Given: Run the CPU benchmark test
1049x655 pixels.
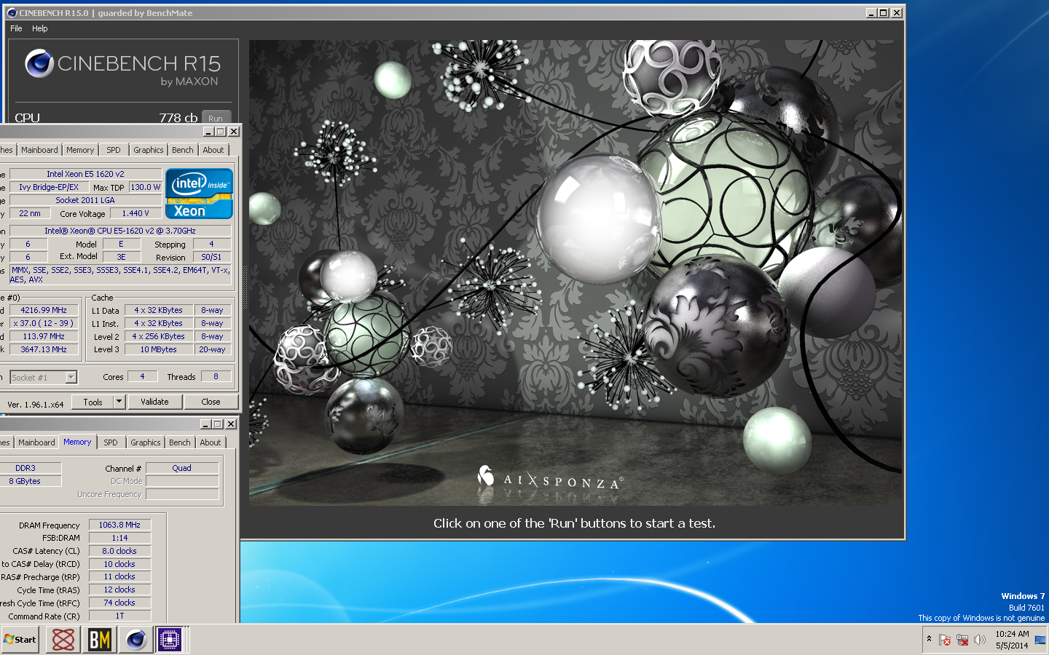Looking at the screenshot, I should click(x=216, y=118).
